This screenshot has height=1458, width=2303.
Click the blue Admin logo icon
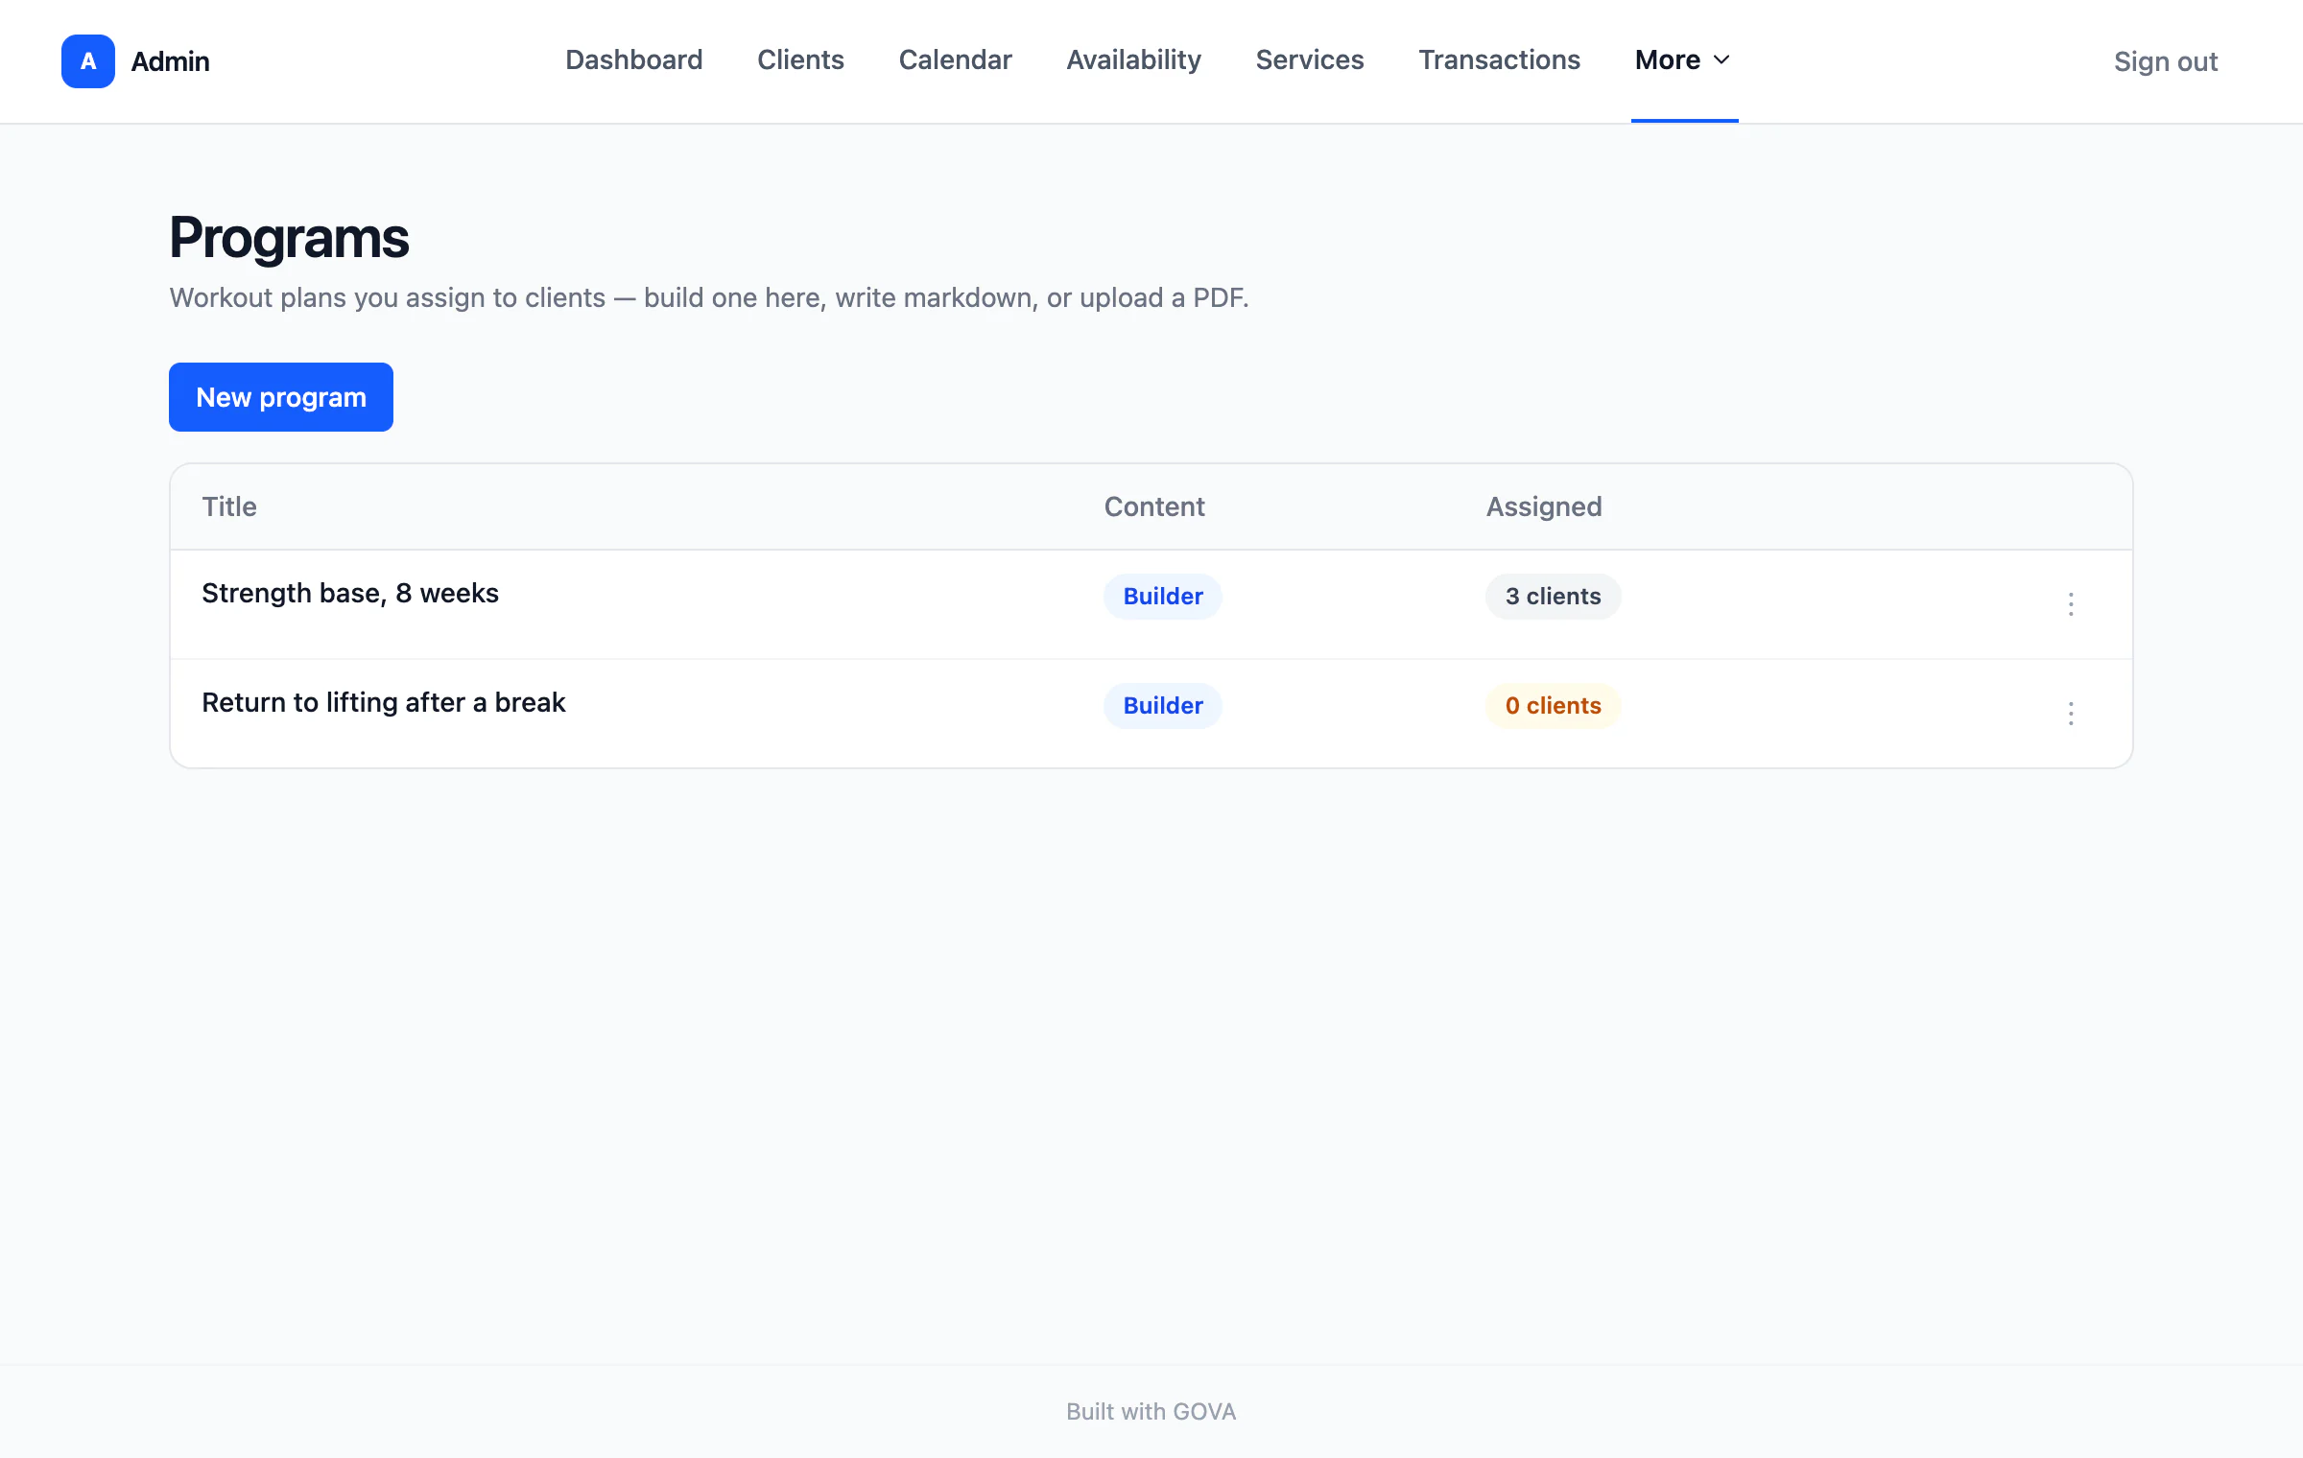point(88,61)
